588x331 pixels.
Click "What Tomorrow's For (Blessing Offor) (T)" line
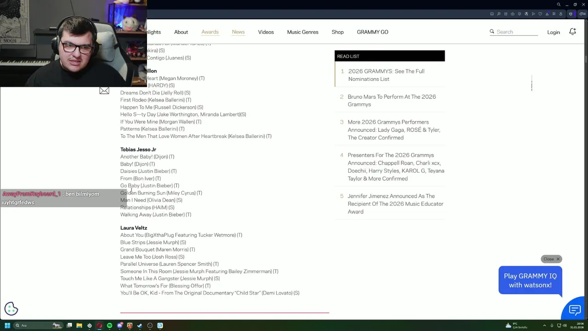(x=165, y=285)
